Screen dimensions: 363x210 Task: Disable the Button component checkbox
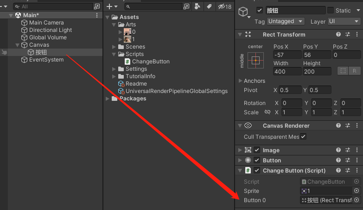(257, 160)
